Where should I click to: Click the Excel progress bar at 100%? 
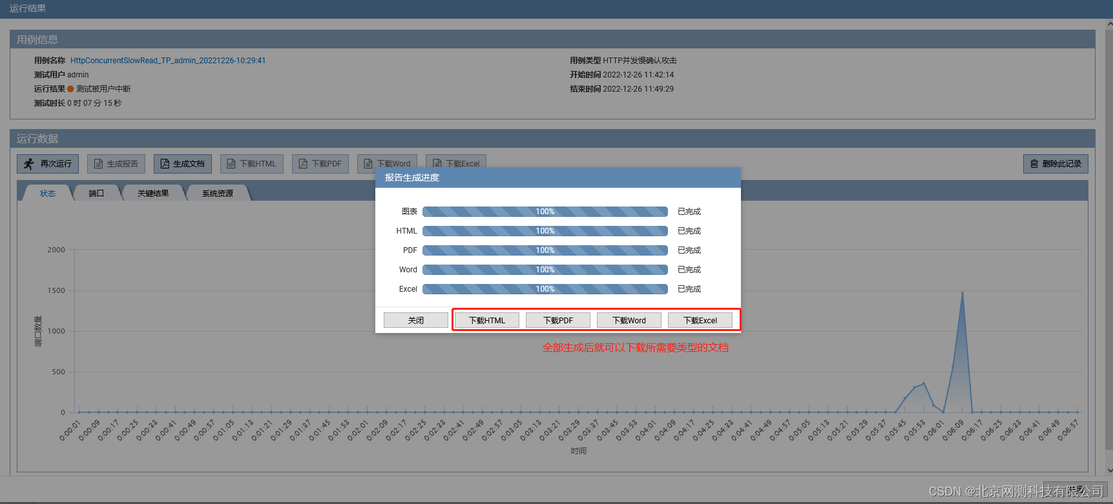[x=545, y=289]
